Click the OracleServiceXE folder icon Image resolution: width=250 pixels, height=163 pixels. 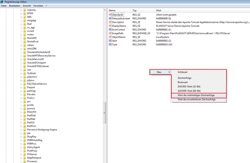(x=24, y=59)
